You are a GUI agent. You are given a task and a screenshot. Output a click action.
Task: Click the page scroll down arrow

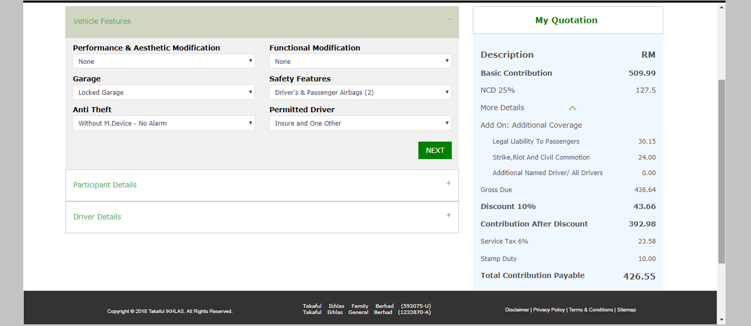(x=721, y=320)
